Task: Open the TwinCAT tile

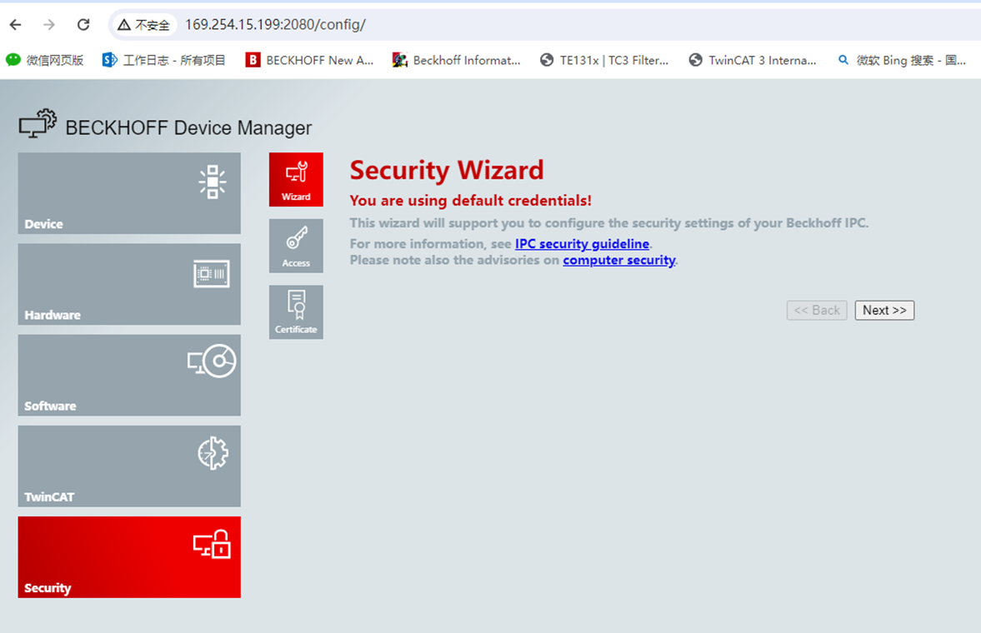Action: coord(129,466)
